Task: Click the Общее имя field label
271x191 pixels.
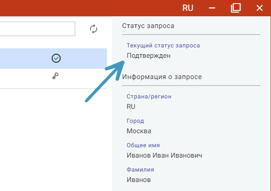Action: click(x=143, y=145)
